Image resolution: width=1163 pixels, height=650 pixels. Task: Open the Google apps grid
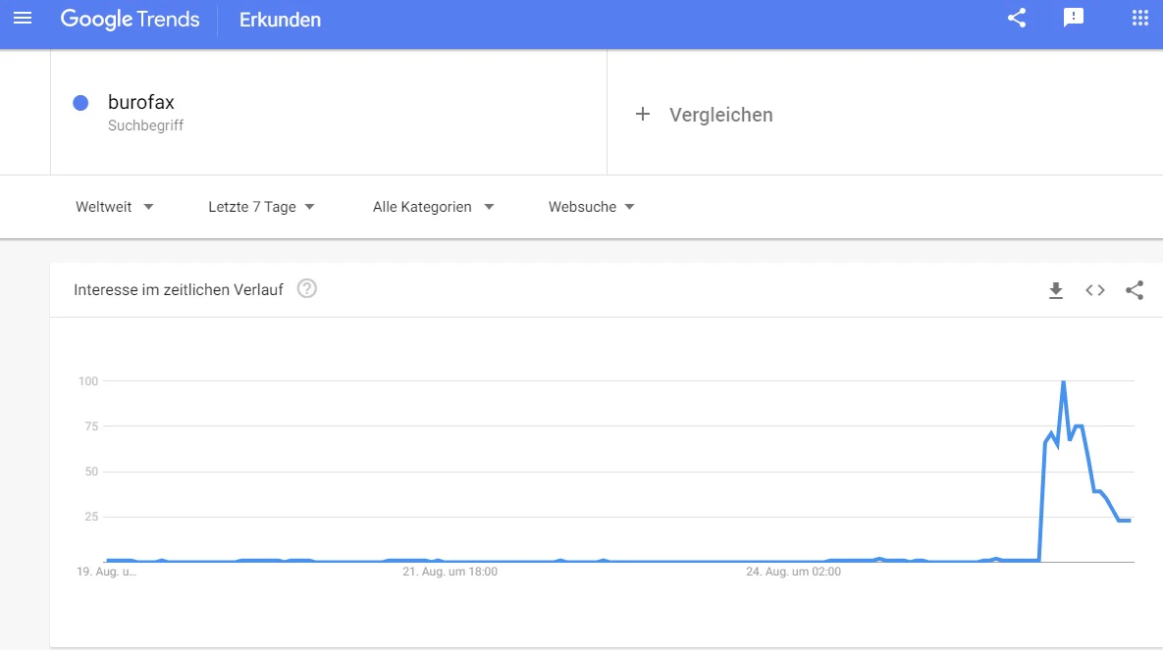[1140, 18]
